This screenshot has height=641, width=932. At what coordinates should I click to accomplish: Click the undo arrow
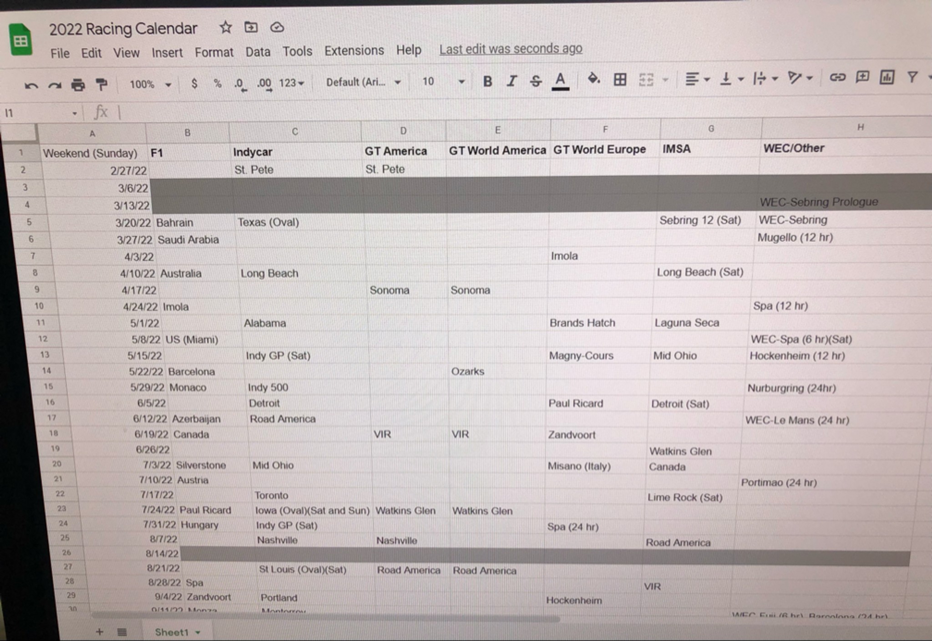tap(31, 86)
